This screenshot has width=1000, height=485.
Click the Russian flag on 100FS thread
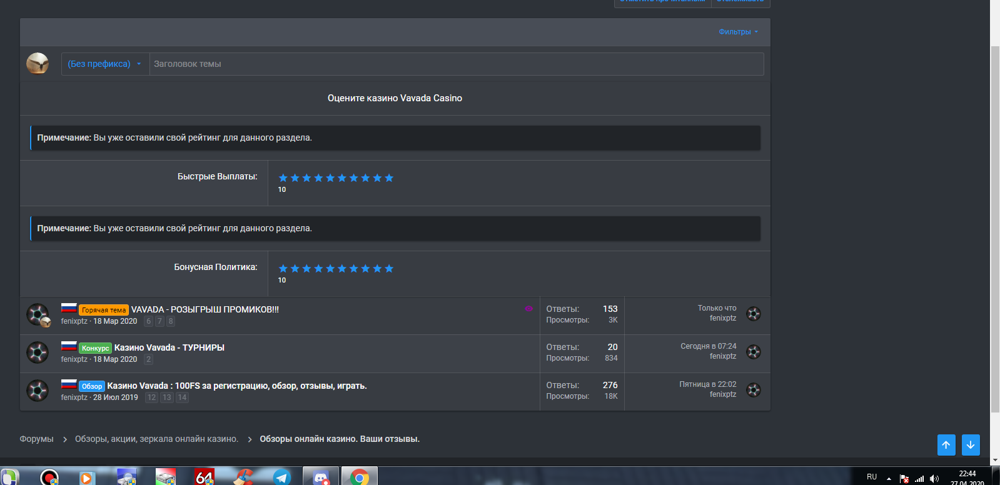pyautogui.click(x=69, y=384)
